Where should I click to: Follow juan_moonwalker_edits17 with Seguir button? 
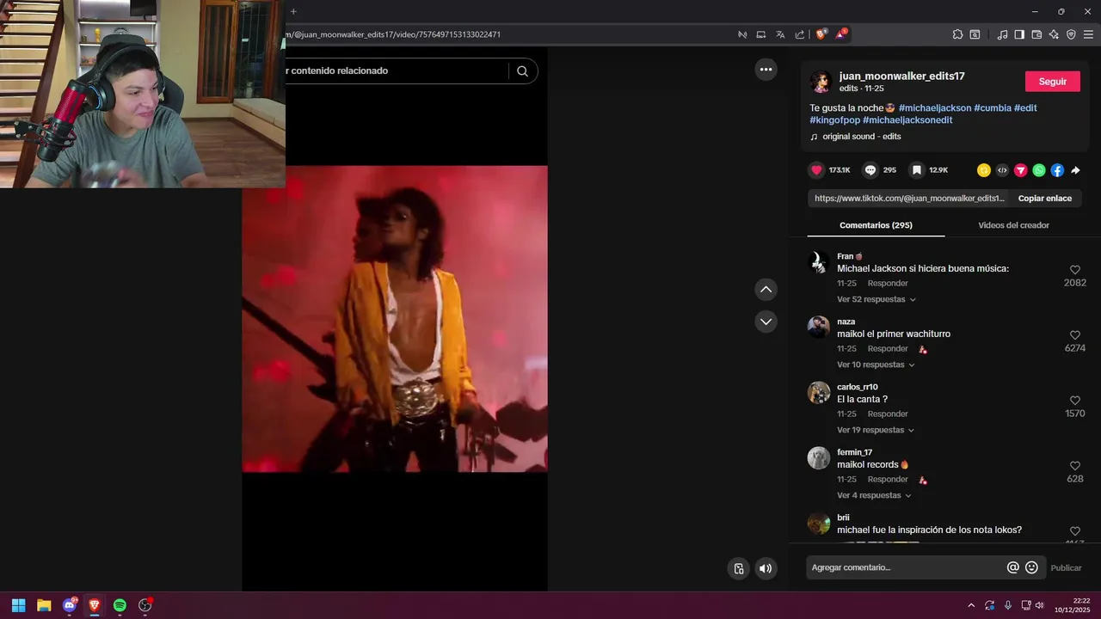click(1052, 82)
